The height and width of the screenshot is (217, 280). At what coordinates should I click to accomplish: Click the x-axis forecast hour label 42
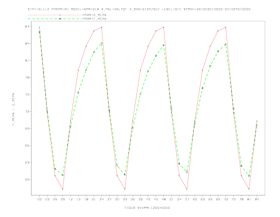[148, 199]
